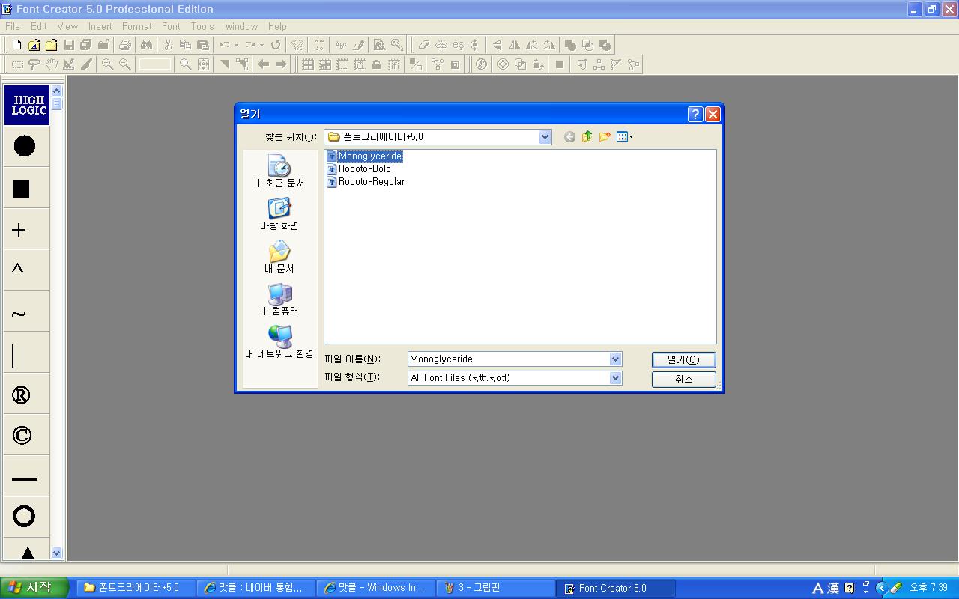Image resolution: width=959 pixels, height=599 pixels.
Task: Click the create new folder icon
Action: pyautogui.click(x=604, y=136)
